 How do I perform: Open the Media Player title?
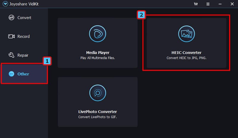(x=98, y=53)
